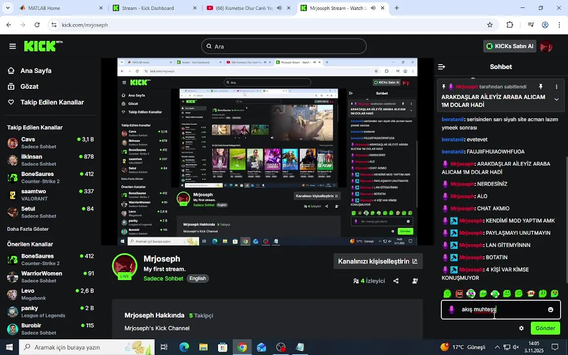Open chat settings gear icon
The width and height of the screenshot is (568, 355).
tap(521, 328)
